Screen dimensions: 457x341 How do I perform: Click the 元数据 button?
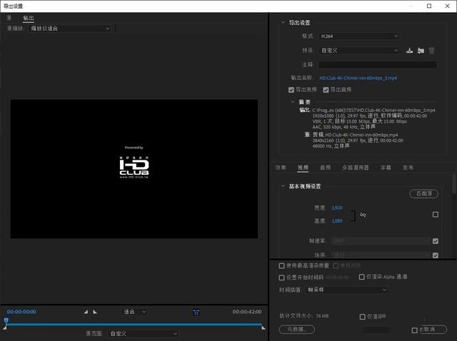pos(297,330)
